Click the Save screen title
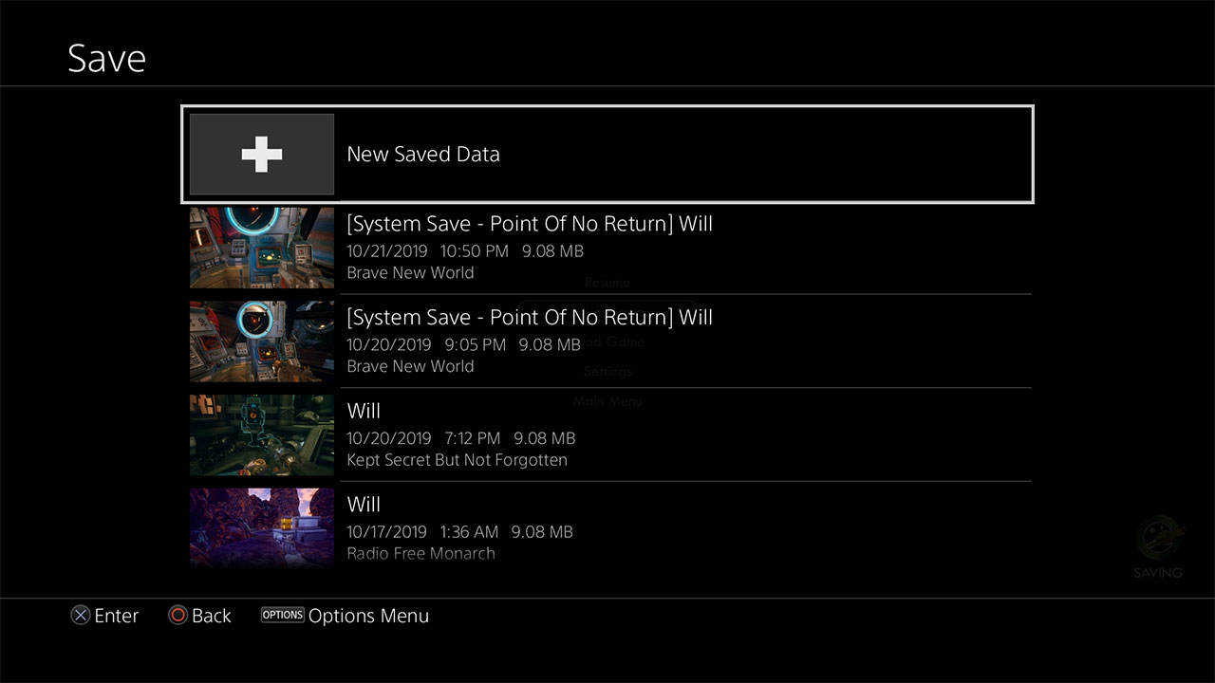The height and width of the screenshot is (683, 1215). pyautogui.click(x=106, y=59)
